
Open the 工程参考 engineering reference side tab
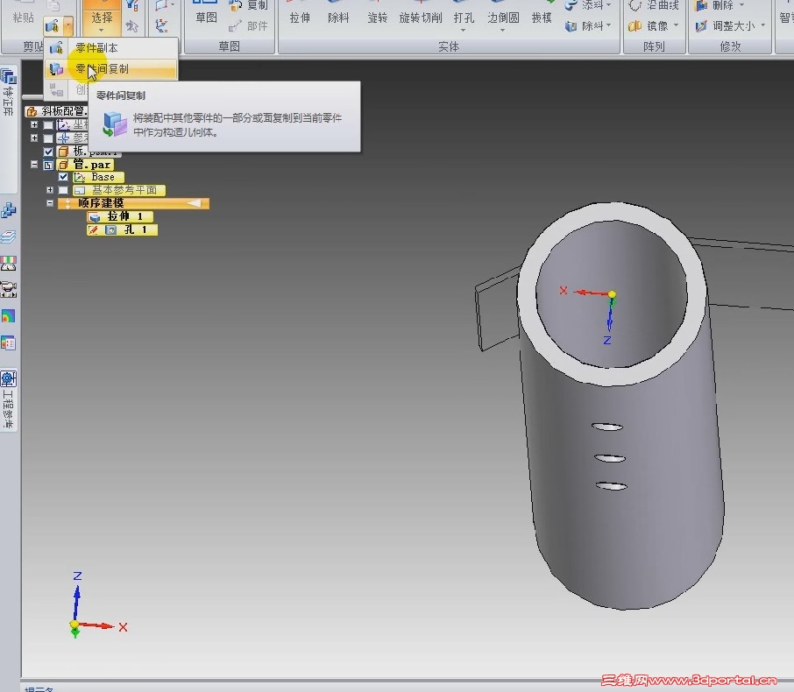coord(9,400)
